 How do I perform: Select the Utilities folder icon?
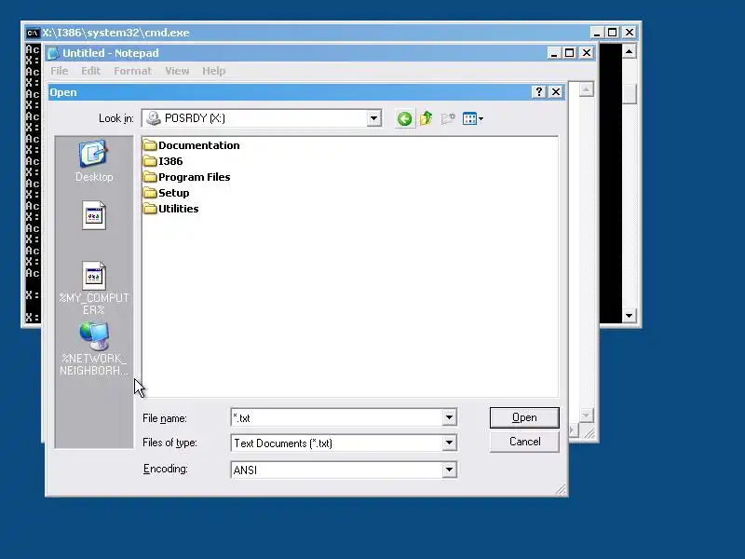click(150, 209)
